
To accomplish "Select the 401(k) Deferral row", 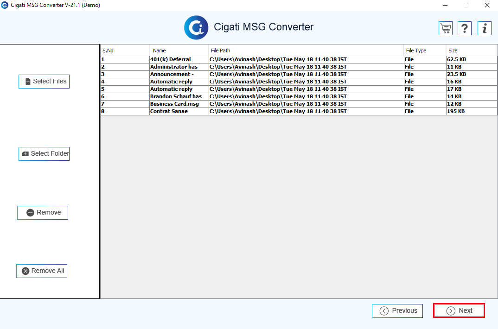I will point(299,59).
